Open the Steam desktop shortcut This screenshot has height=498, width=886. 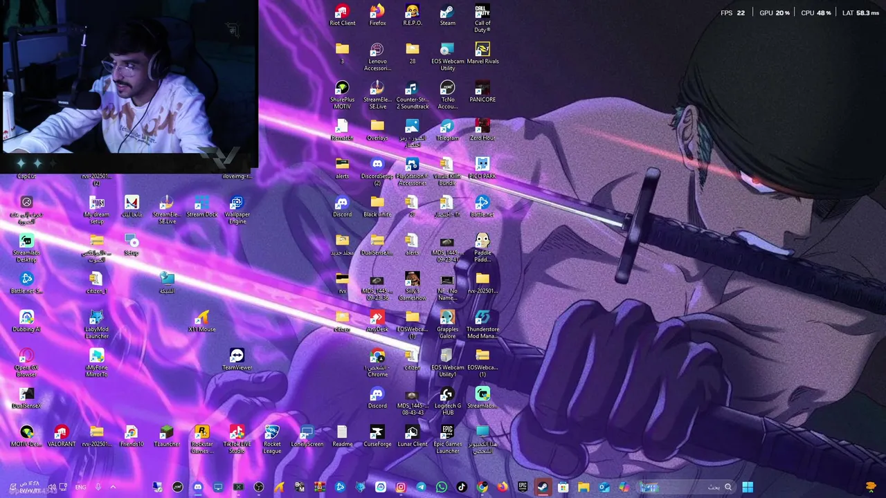(x=448, y=15)
